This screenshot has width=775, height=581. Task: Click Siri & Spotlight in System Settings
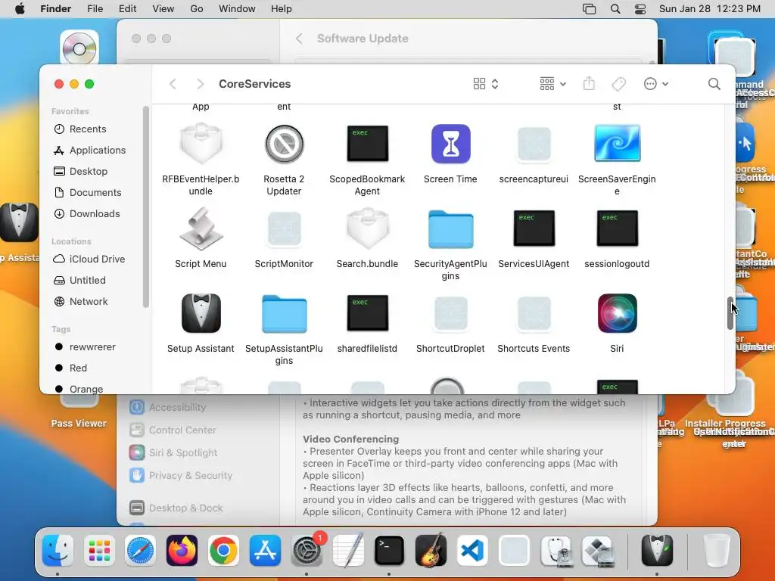coord(173,452)
